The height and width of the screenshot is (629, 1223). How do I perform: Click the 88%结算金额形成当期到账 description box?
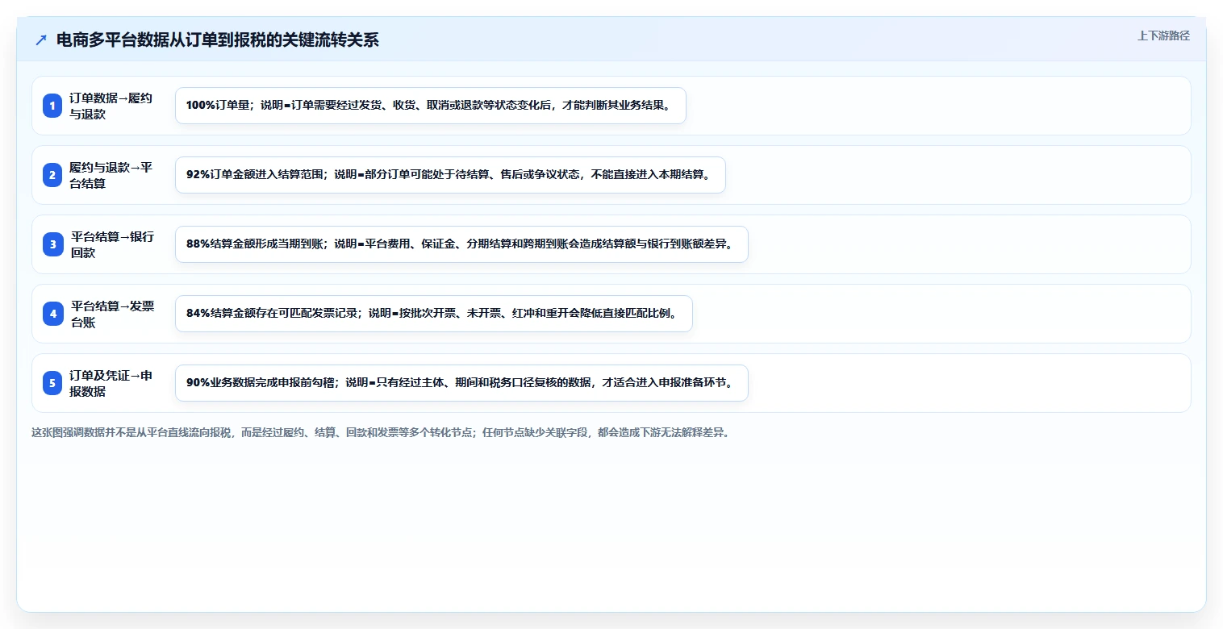pos(461,244)
